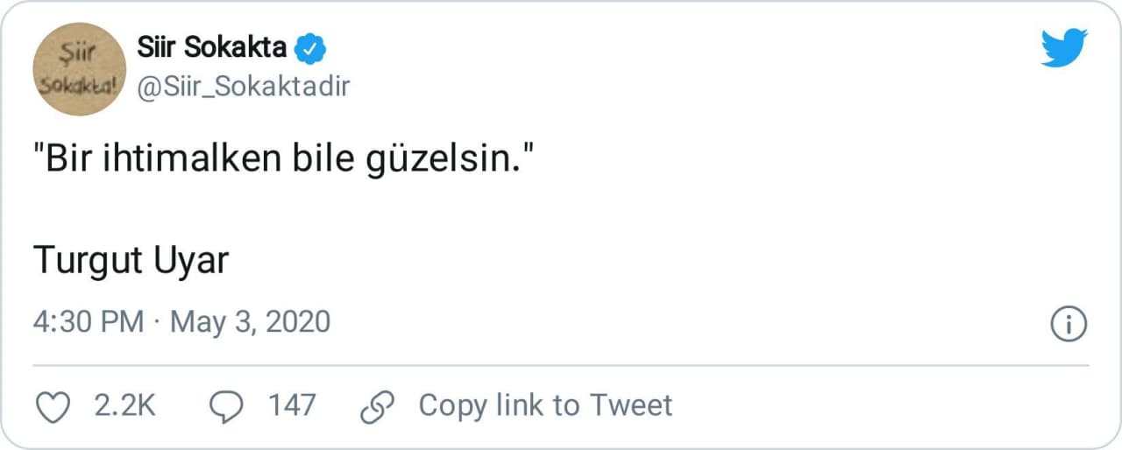Image resolution: width=1122 pixels, height=450 pixels.
Task: Click the divider line above the actions
Action: [561, 365]
